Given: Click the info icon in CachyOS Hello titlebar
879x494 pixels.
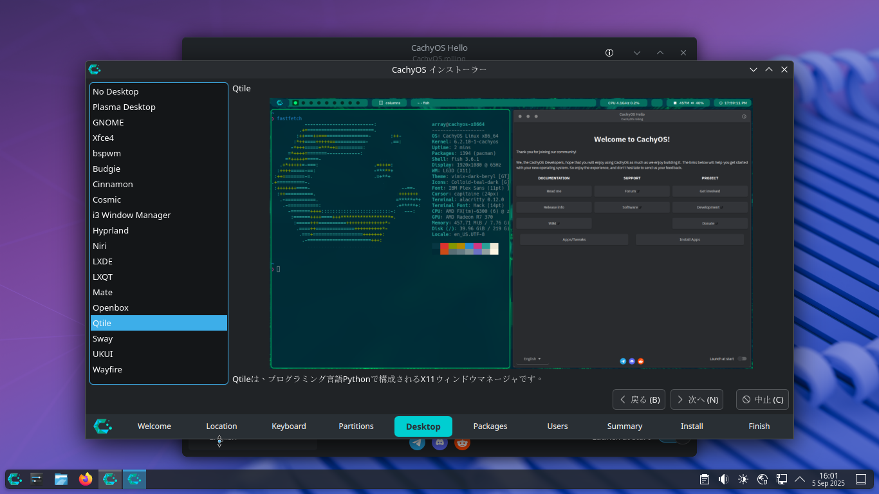Looking at the screenshot, I should [x=609, y=53].
